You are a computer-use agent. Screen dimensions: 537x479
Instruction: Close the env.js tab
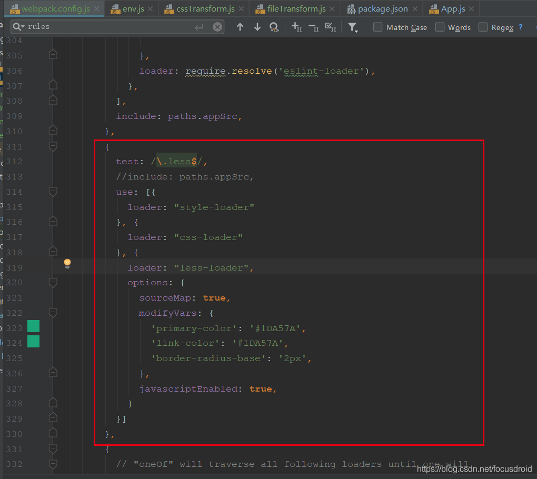[x=151, y=9]
